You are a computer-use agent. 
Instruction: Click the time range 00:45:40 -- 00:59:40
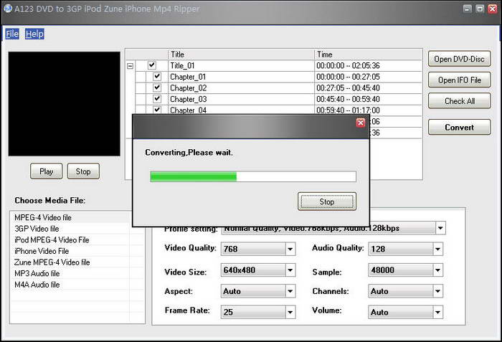click(348, 99)
